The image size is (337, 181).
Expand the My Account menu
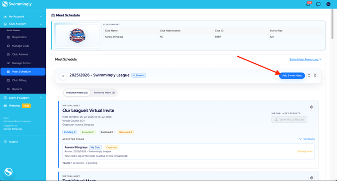(23, 17)
